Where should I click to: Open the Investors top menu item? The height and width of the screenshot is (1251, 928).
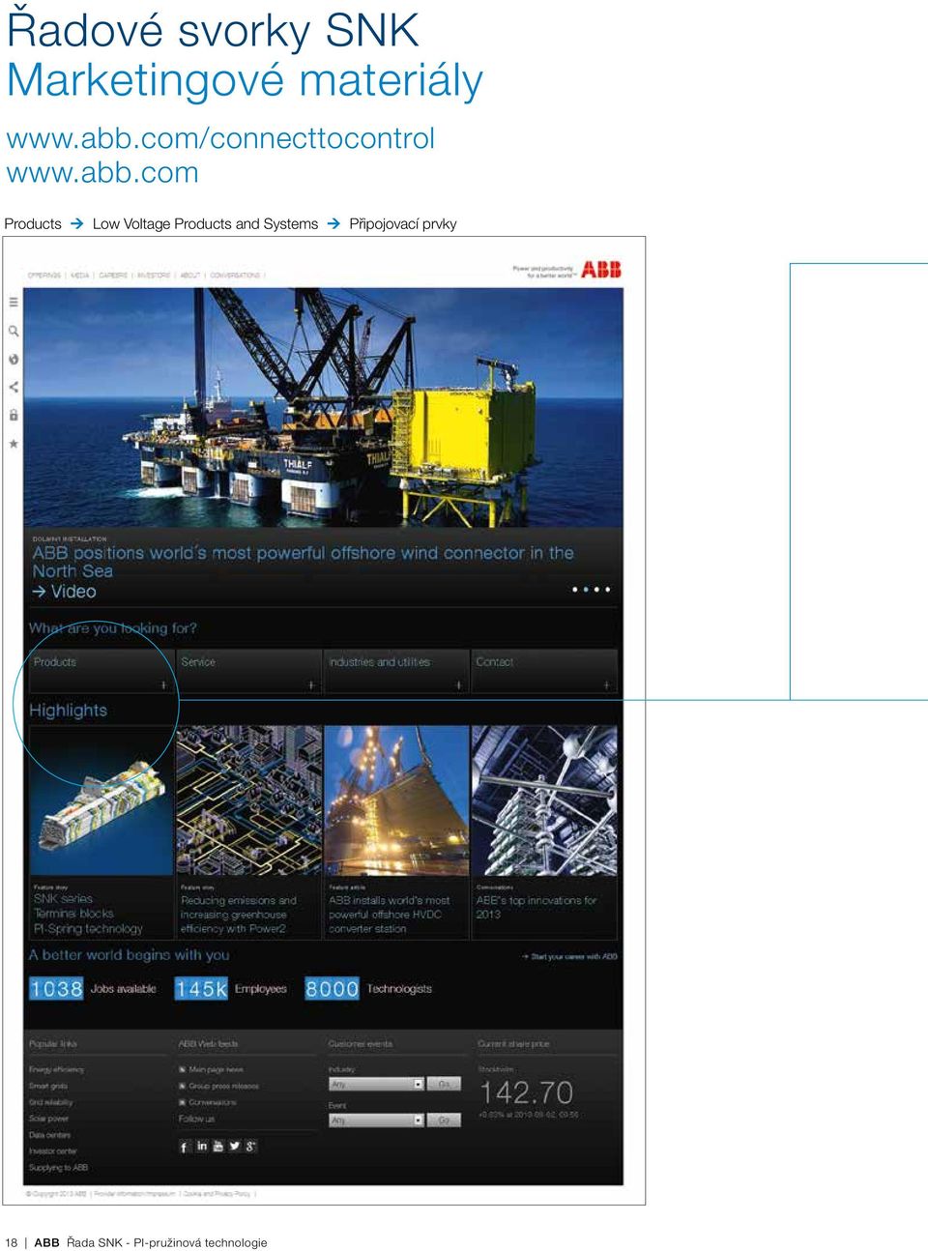[154, 276]
